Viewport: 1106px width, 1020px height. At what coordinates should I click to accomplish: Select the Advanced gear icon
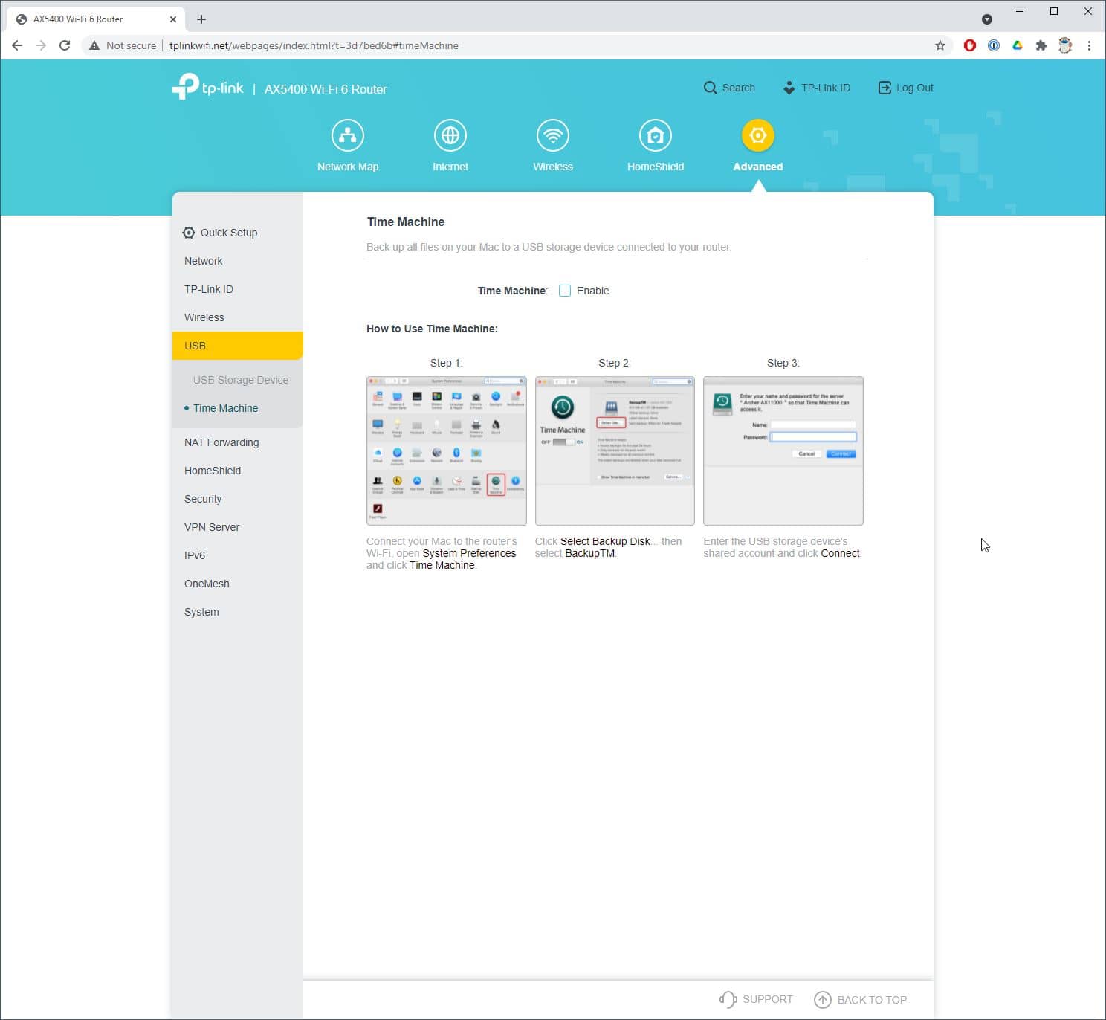(757, 135)
